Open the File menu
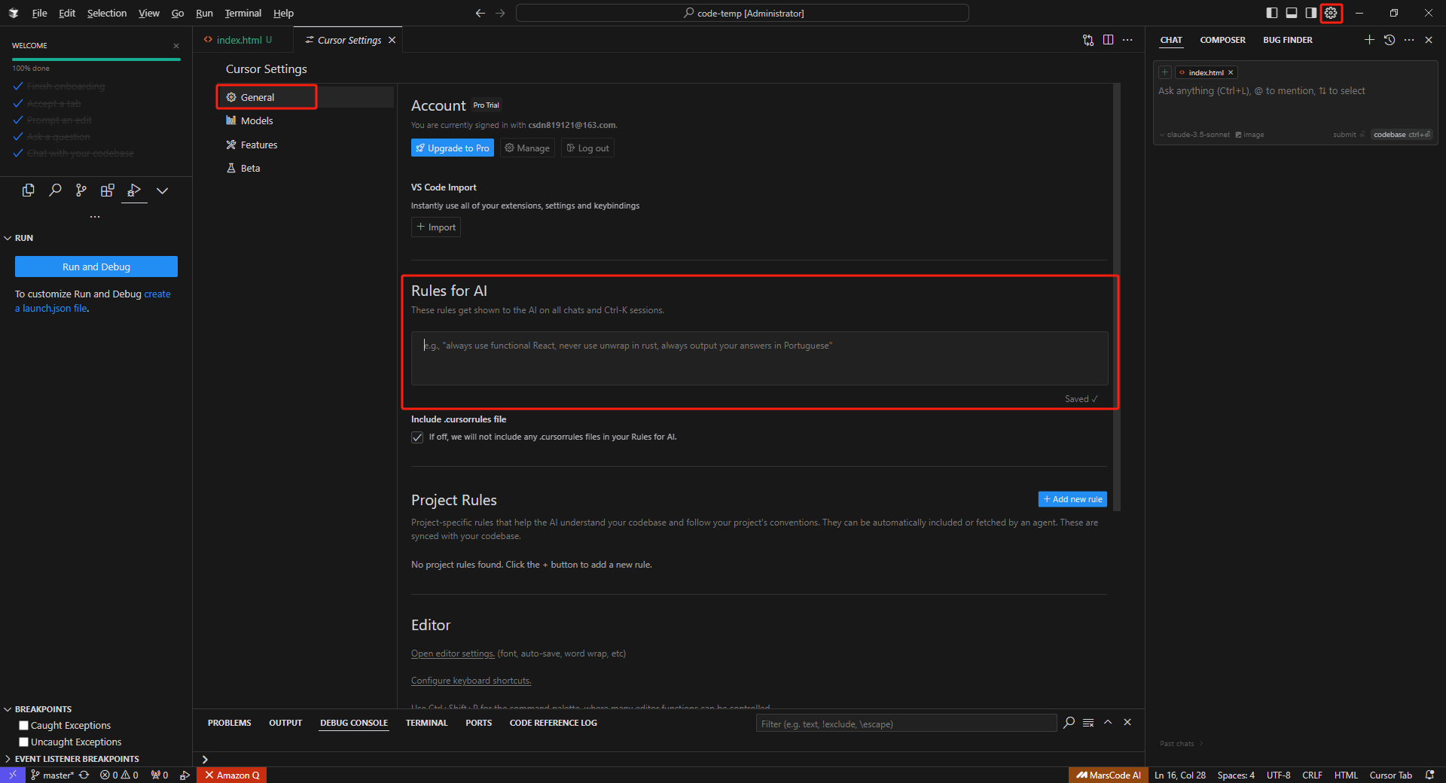1446x783 pixels. point(39,13)
